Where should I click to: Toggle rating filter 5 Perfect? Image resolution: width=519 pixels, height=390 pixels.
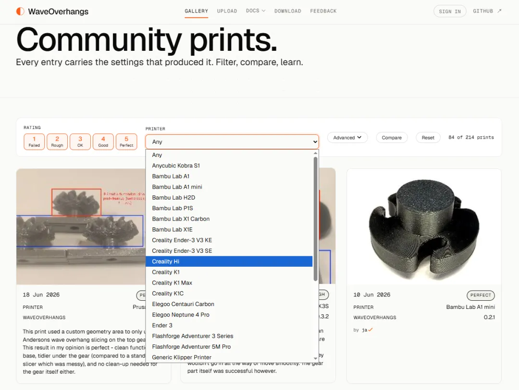coord(126,142)
